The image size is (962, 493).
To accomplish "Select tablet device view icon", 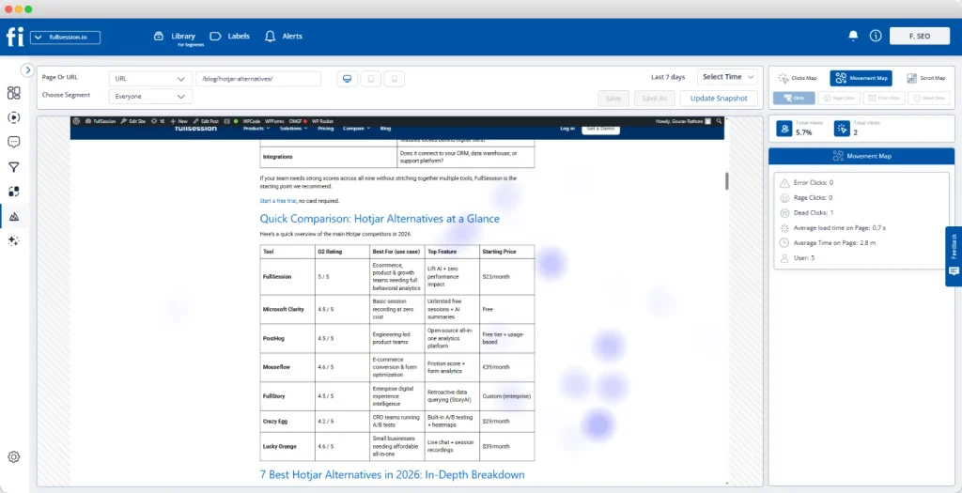I will (370, 79).
